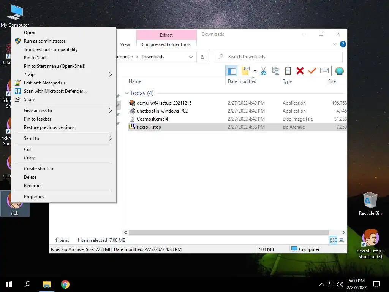Screen dimensions: 389x292
Task: Open the Compressed Folder Tools tab
Action: [x=166, y=44]
